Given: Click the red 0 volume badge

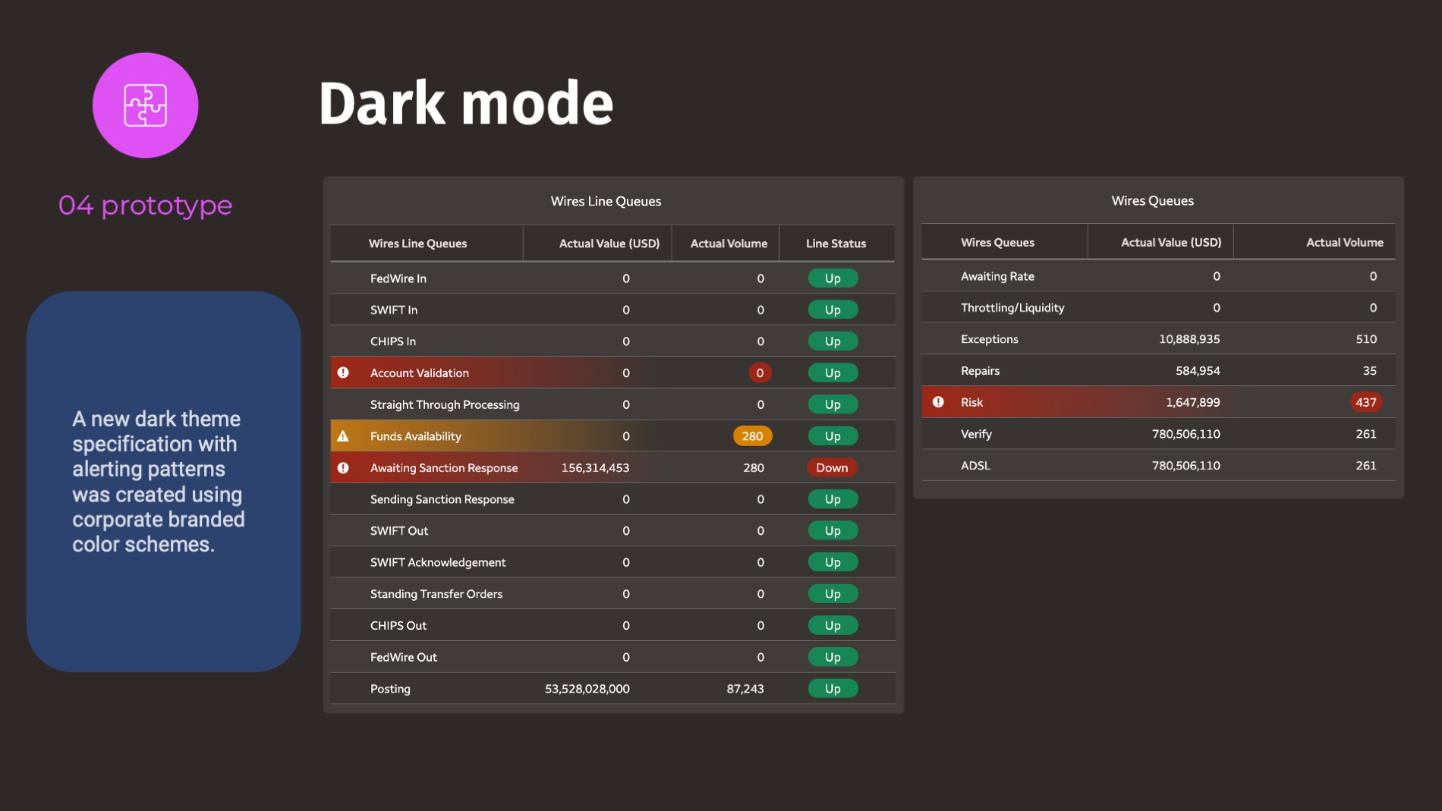Looking at the screenshot, I should 760,372.
